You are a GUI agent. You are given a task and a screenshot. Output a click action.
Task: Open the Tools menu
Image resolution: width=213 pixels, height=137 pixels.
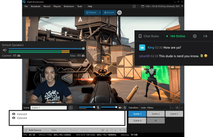click(x=79, y=7)
